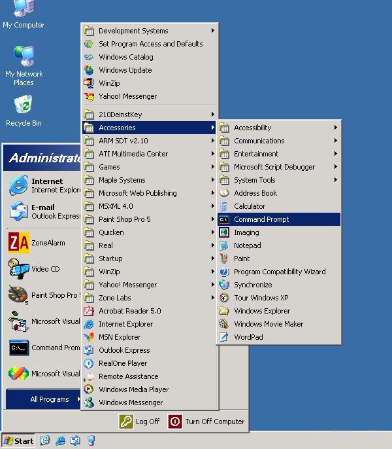Click the Acrobat Reader 5.0 icon

click(x=89, y=311)
